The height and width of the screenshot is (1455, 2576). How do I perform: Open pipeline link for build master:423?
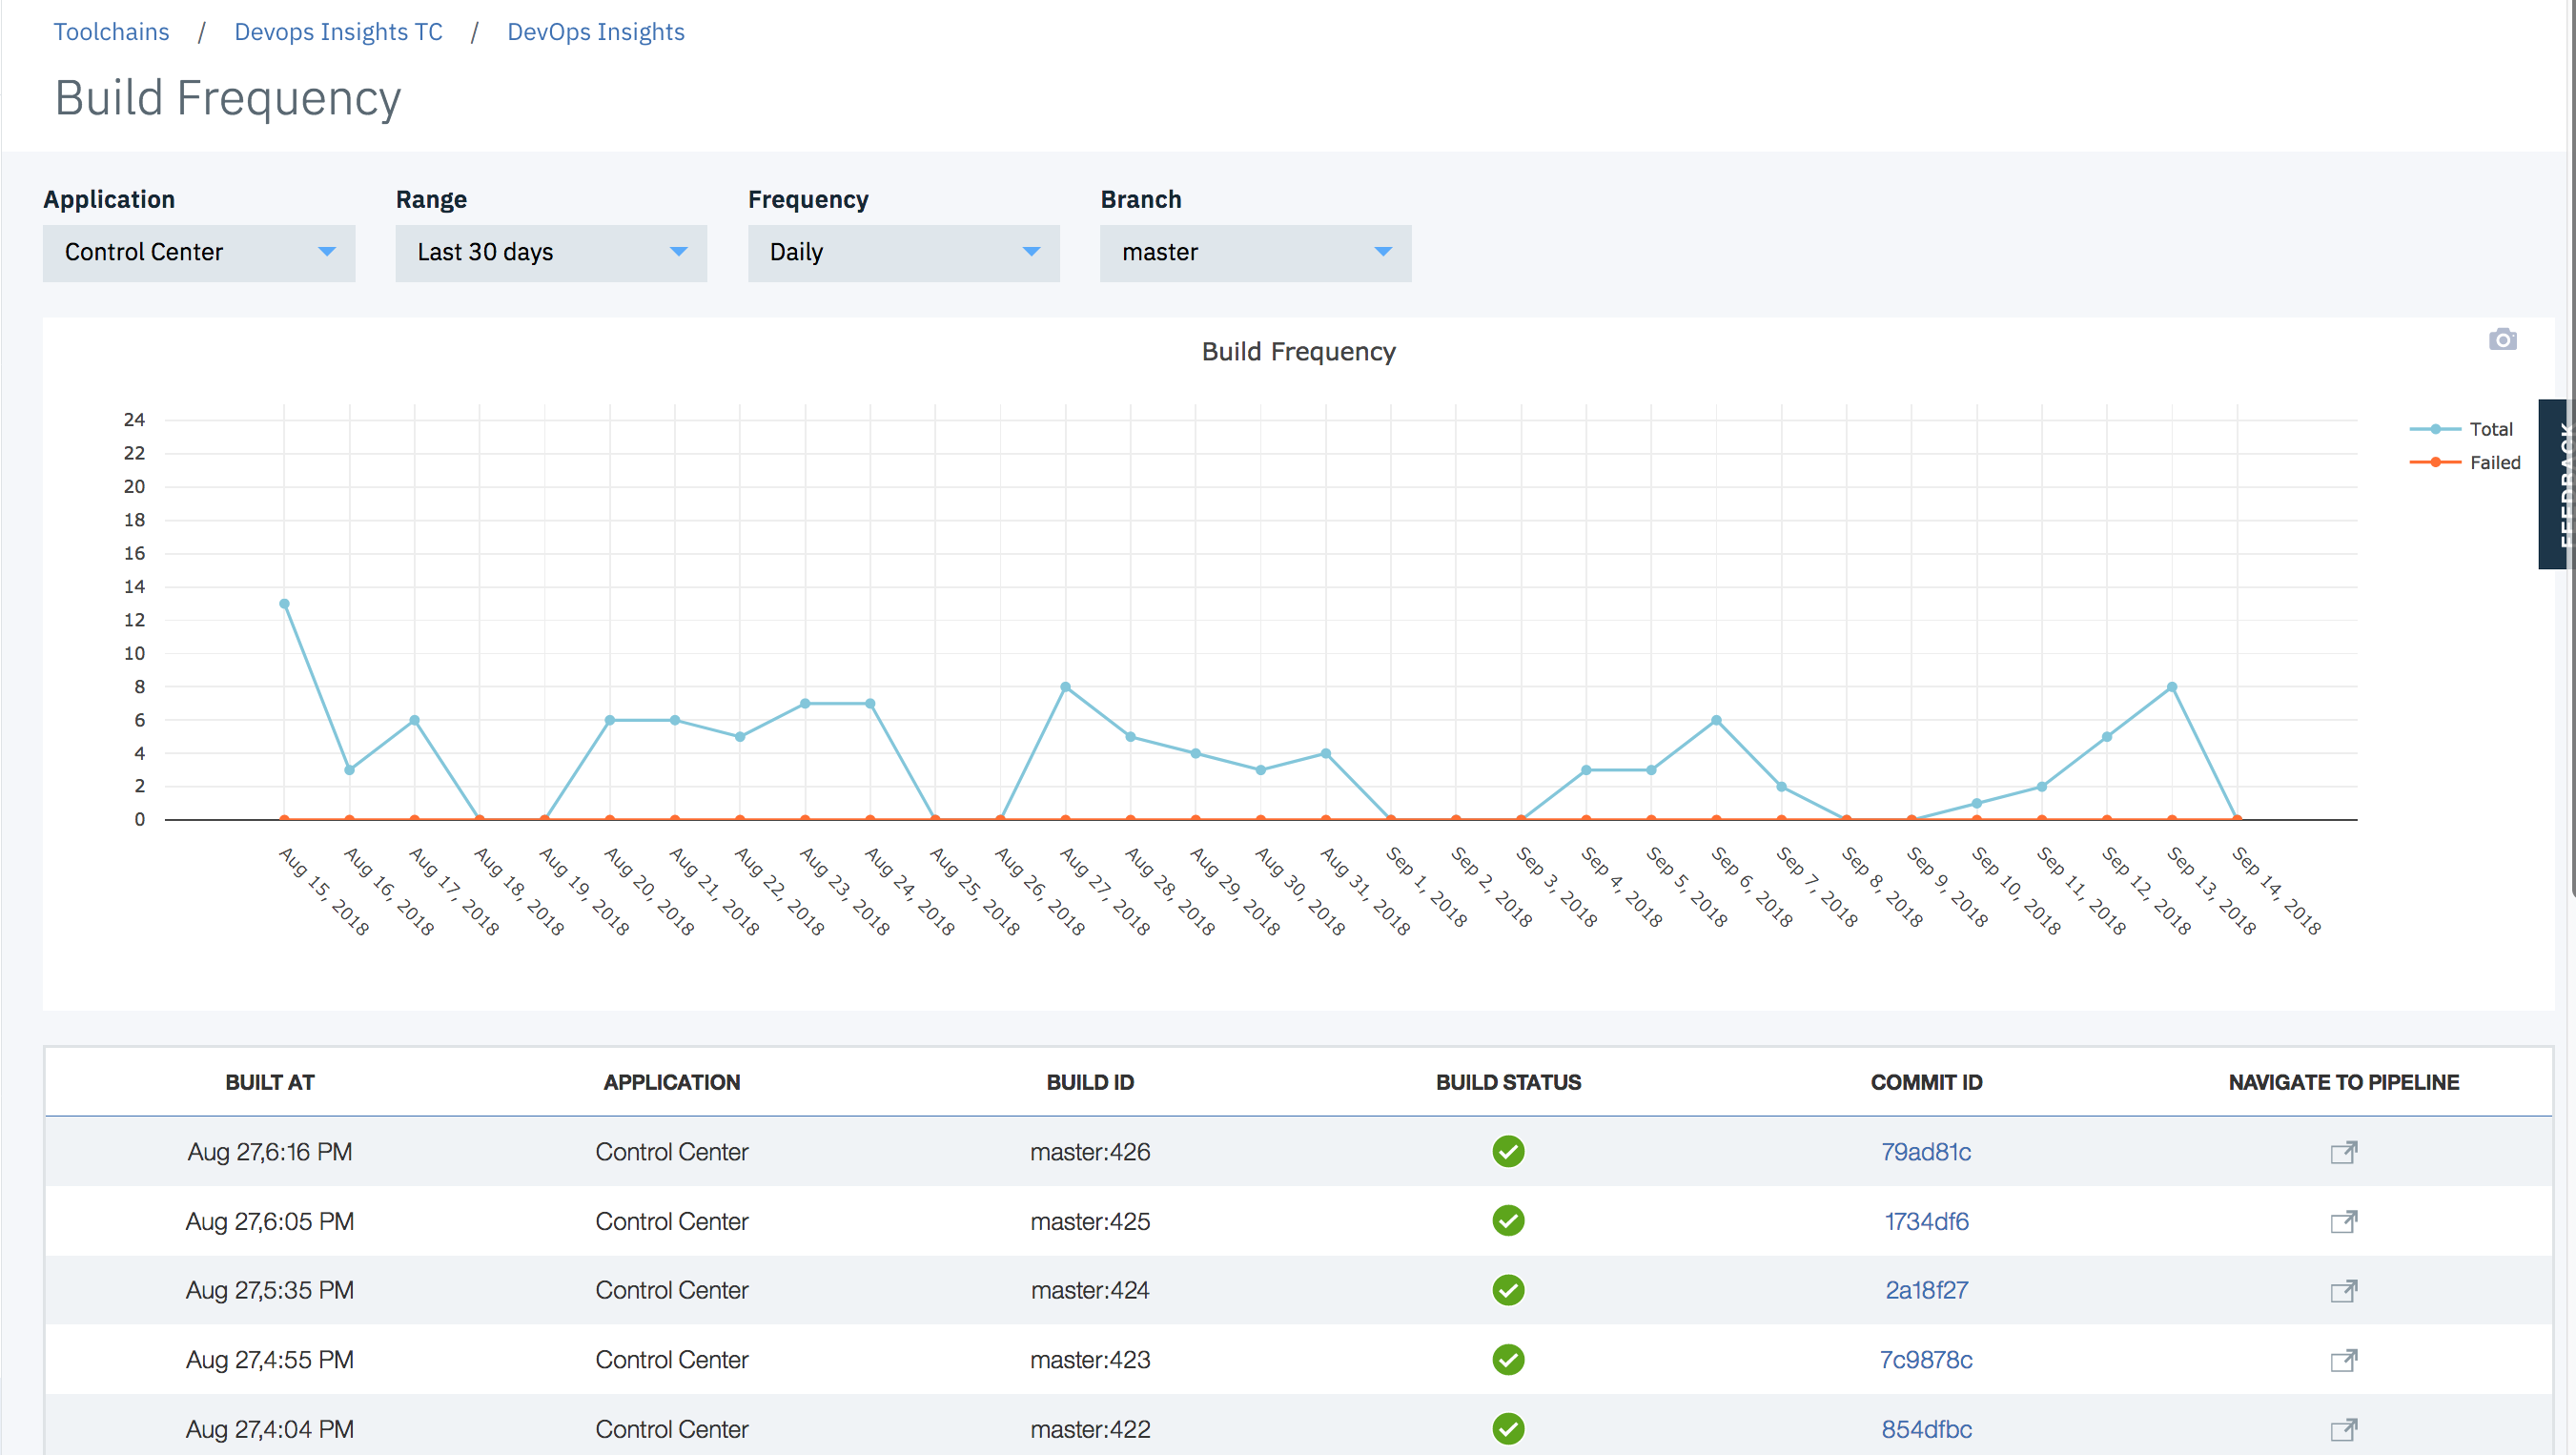(2343, 1360)
